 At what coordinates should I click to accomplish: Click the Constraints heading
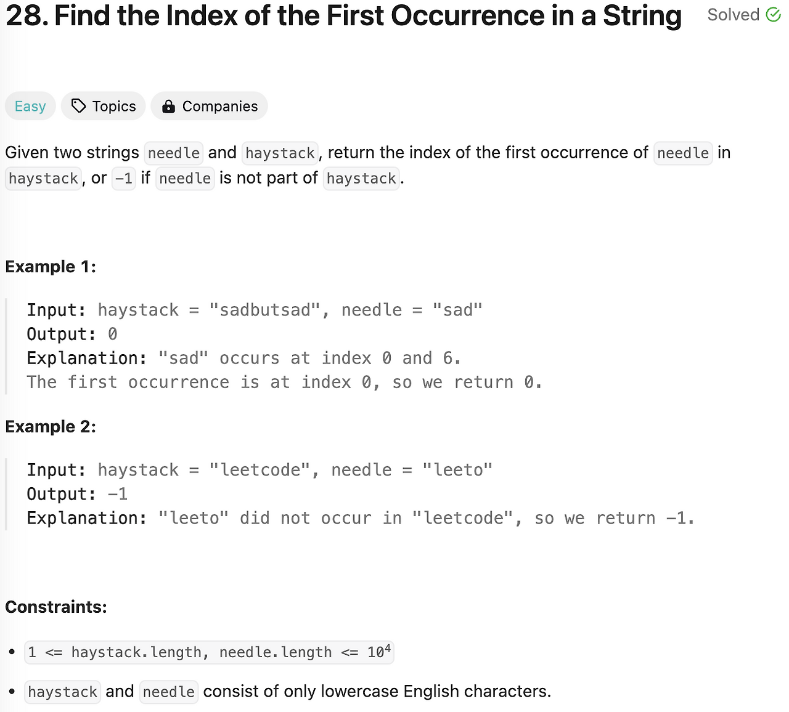coord(56,607)
